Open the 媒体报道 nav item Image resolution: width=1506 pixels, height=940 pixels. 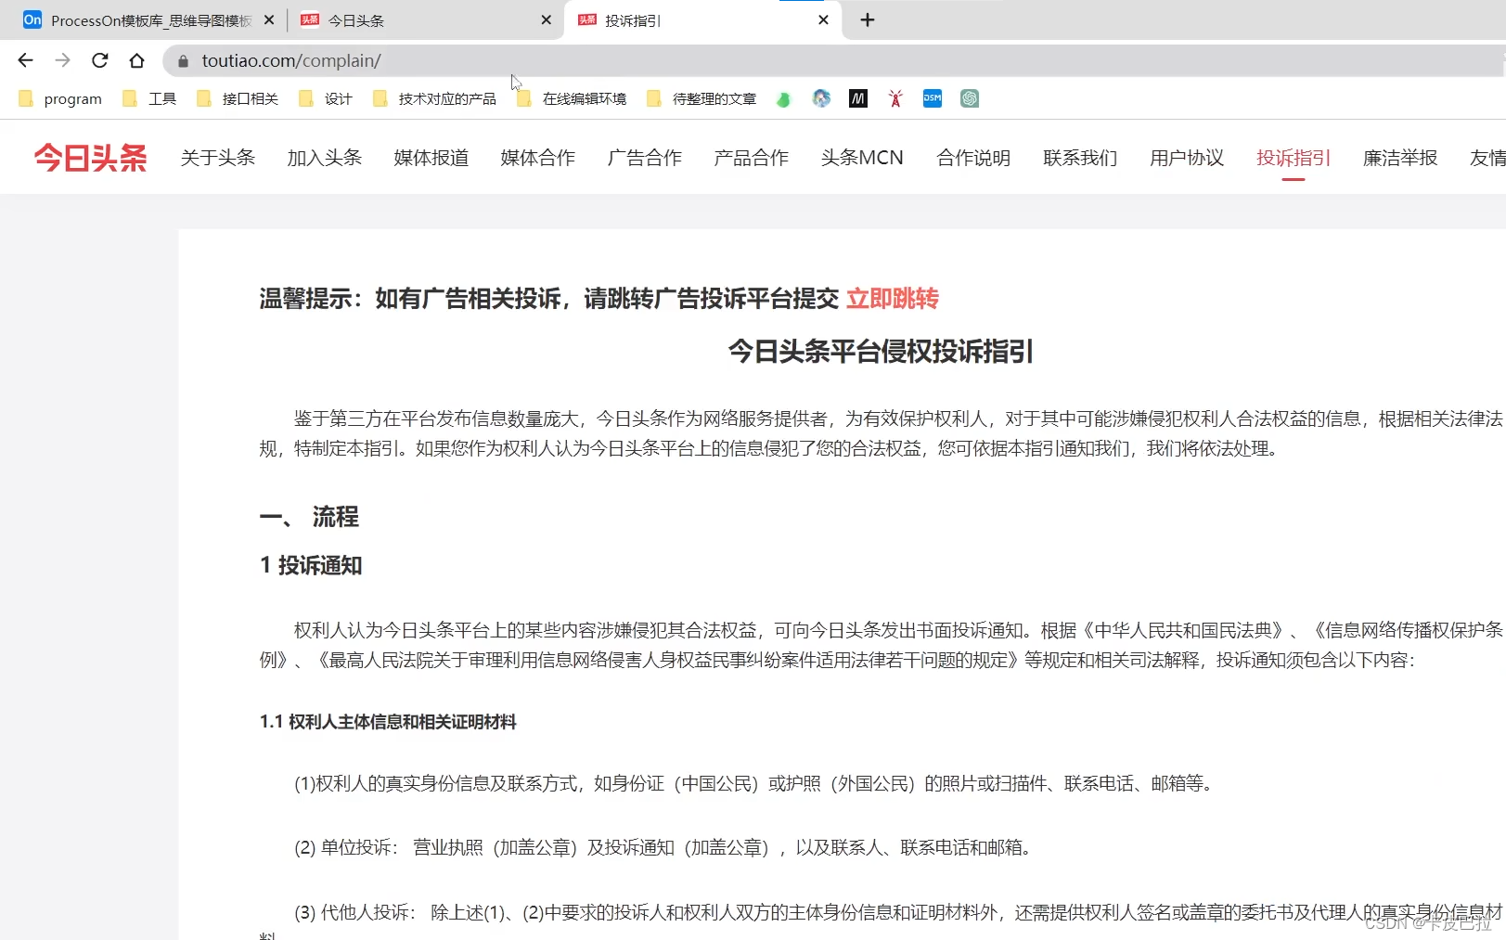[x=431, y=158]
